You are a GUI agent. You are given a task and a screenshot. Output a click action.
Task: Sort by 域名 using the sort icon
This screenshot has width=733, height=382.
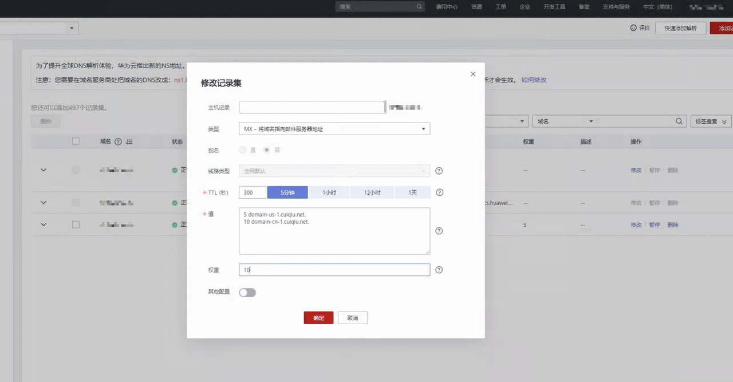[129, 141]
